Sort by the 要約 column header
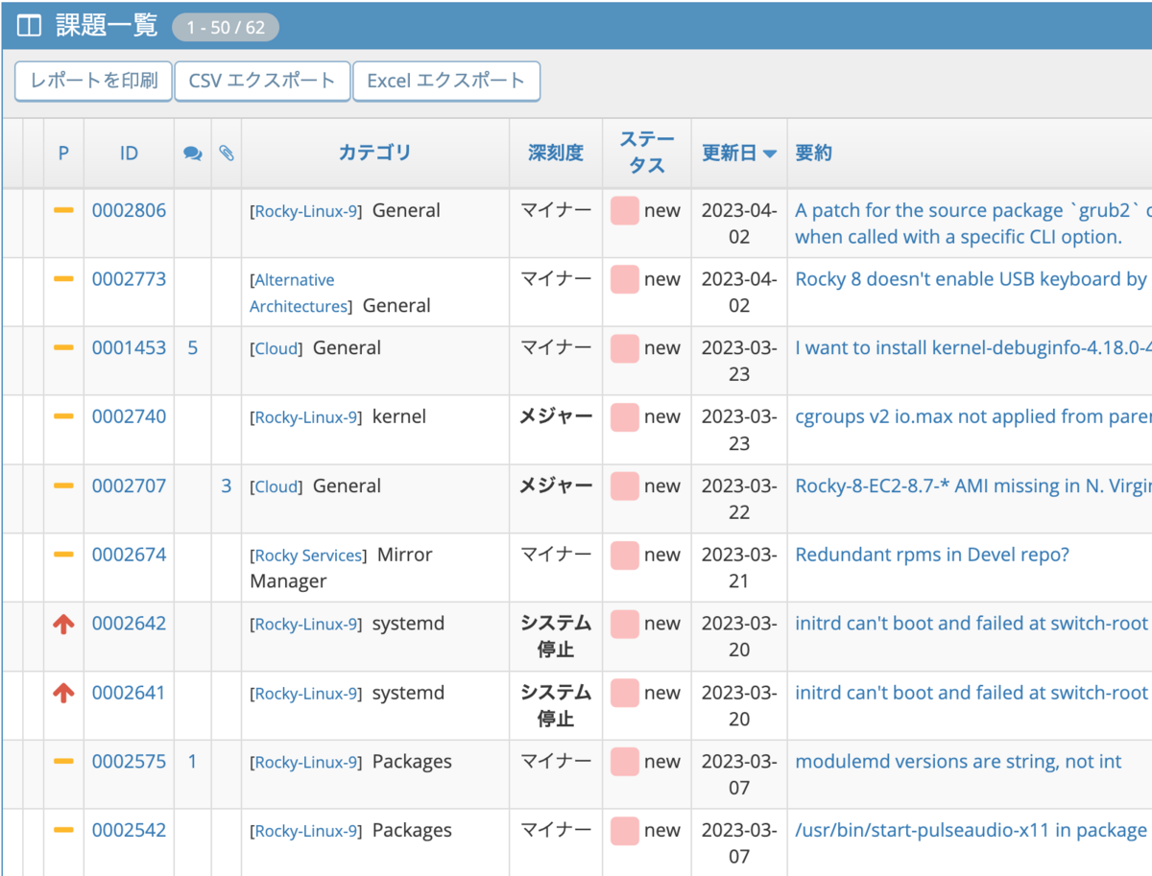Viewport: 1152px width, 876px height. pyautogui.click(x=813, y=153)
